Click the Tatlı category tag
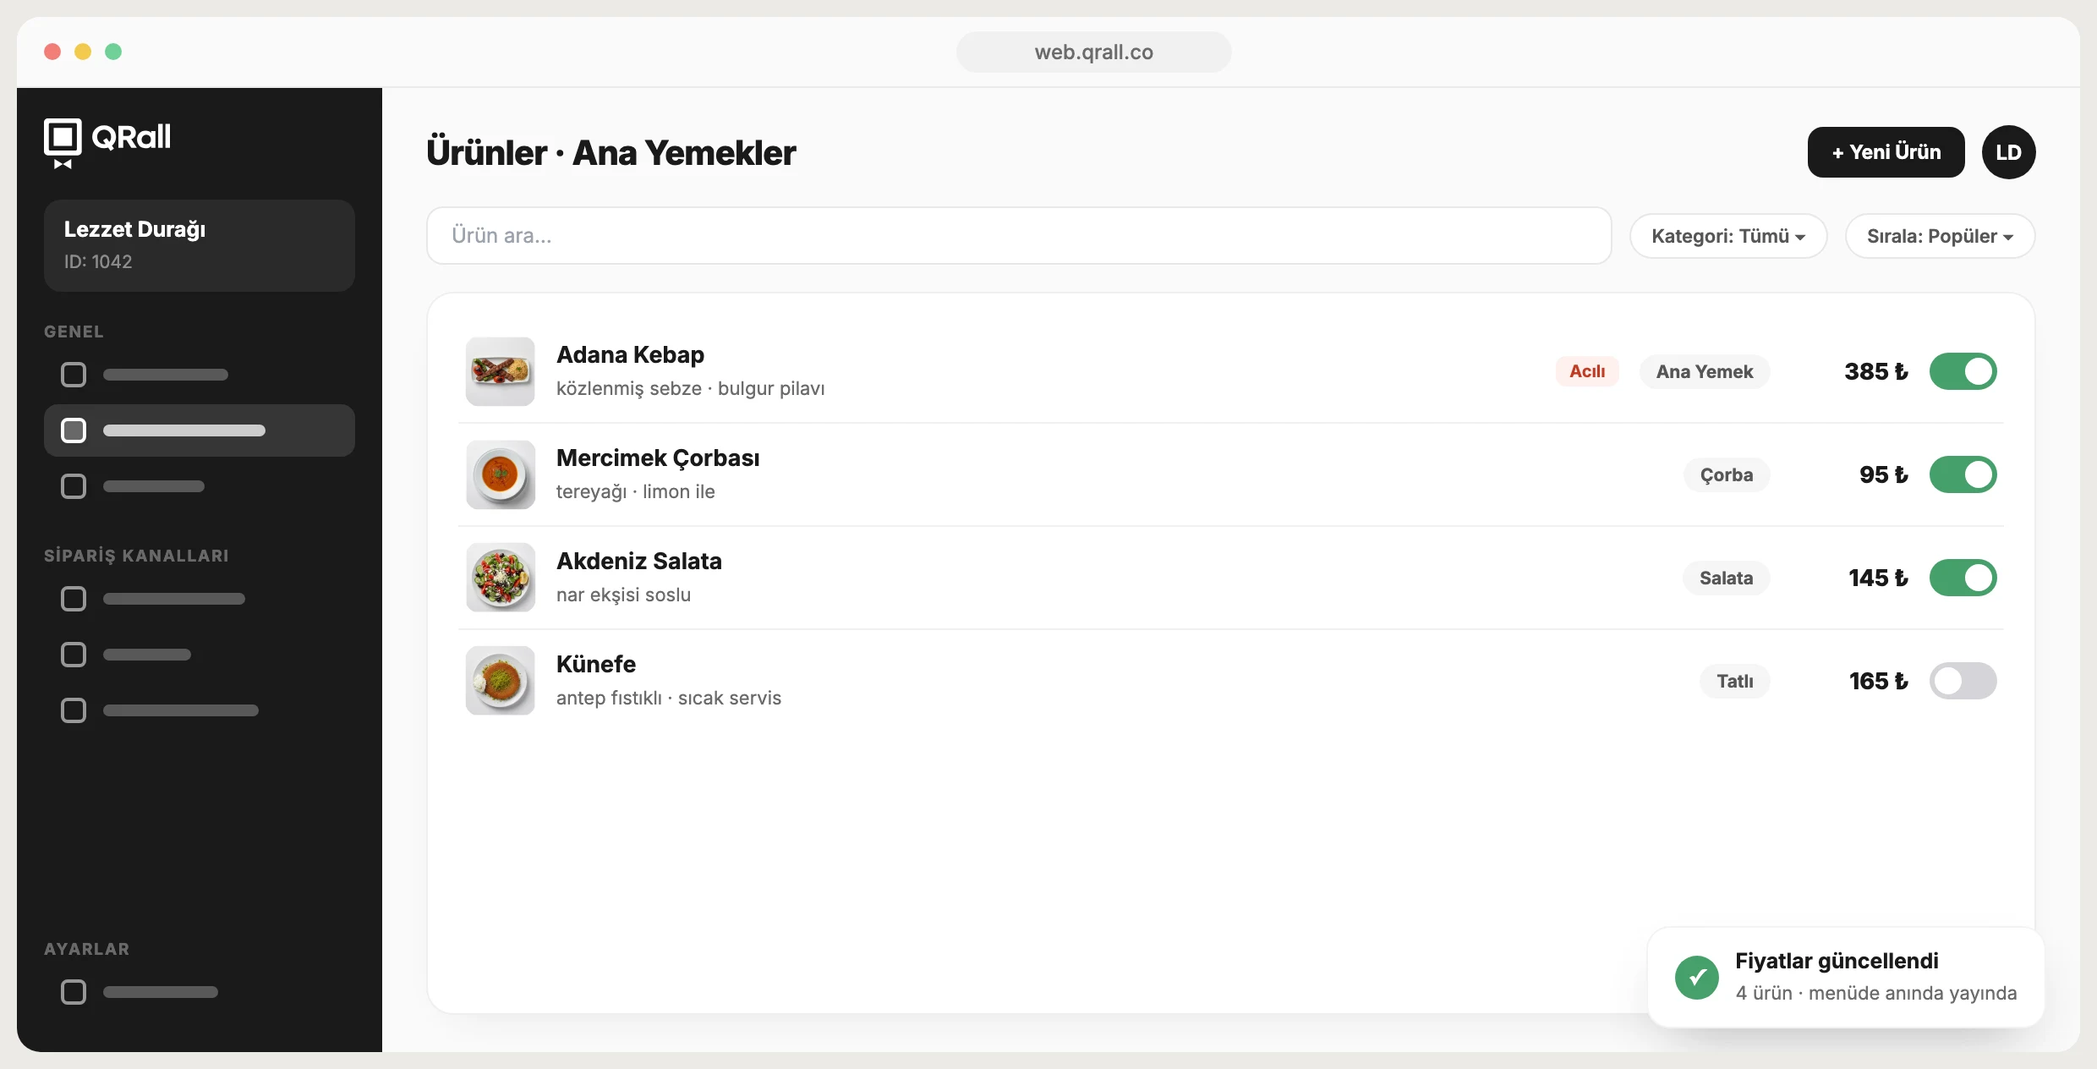The image size is (2097, 1069). (1734, 681)
